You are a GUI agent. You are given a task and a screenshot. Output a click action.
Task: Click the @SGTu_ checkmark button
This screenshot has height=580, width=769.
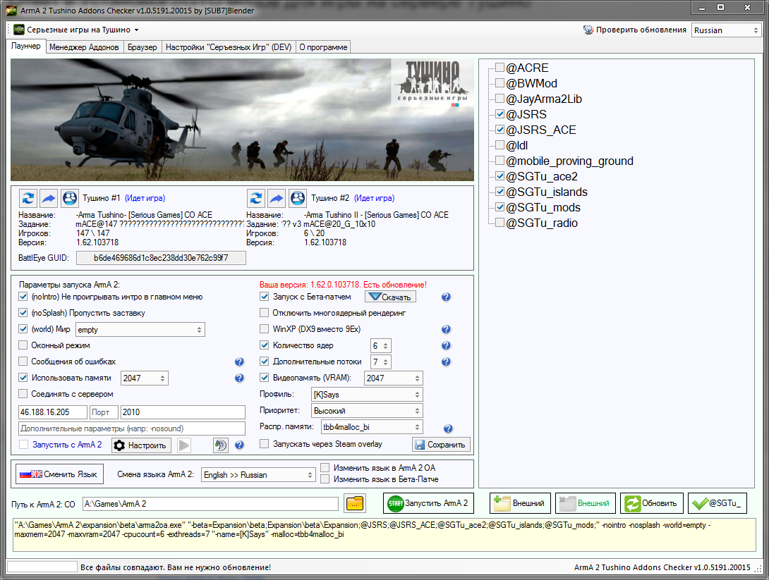click(x=717, y=503)
